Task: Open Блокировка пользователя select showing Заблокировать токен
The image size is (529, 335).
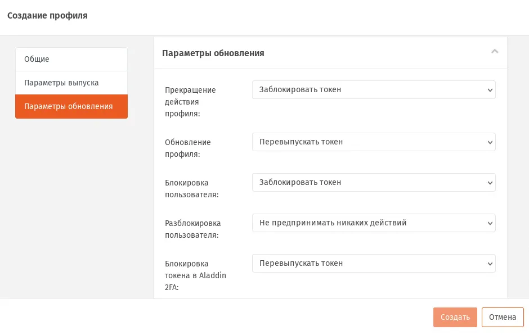Action: 374,182
